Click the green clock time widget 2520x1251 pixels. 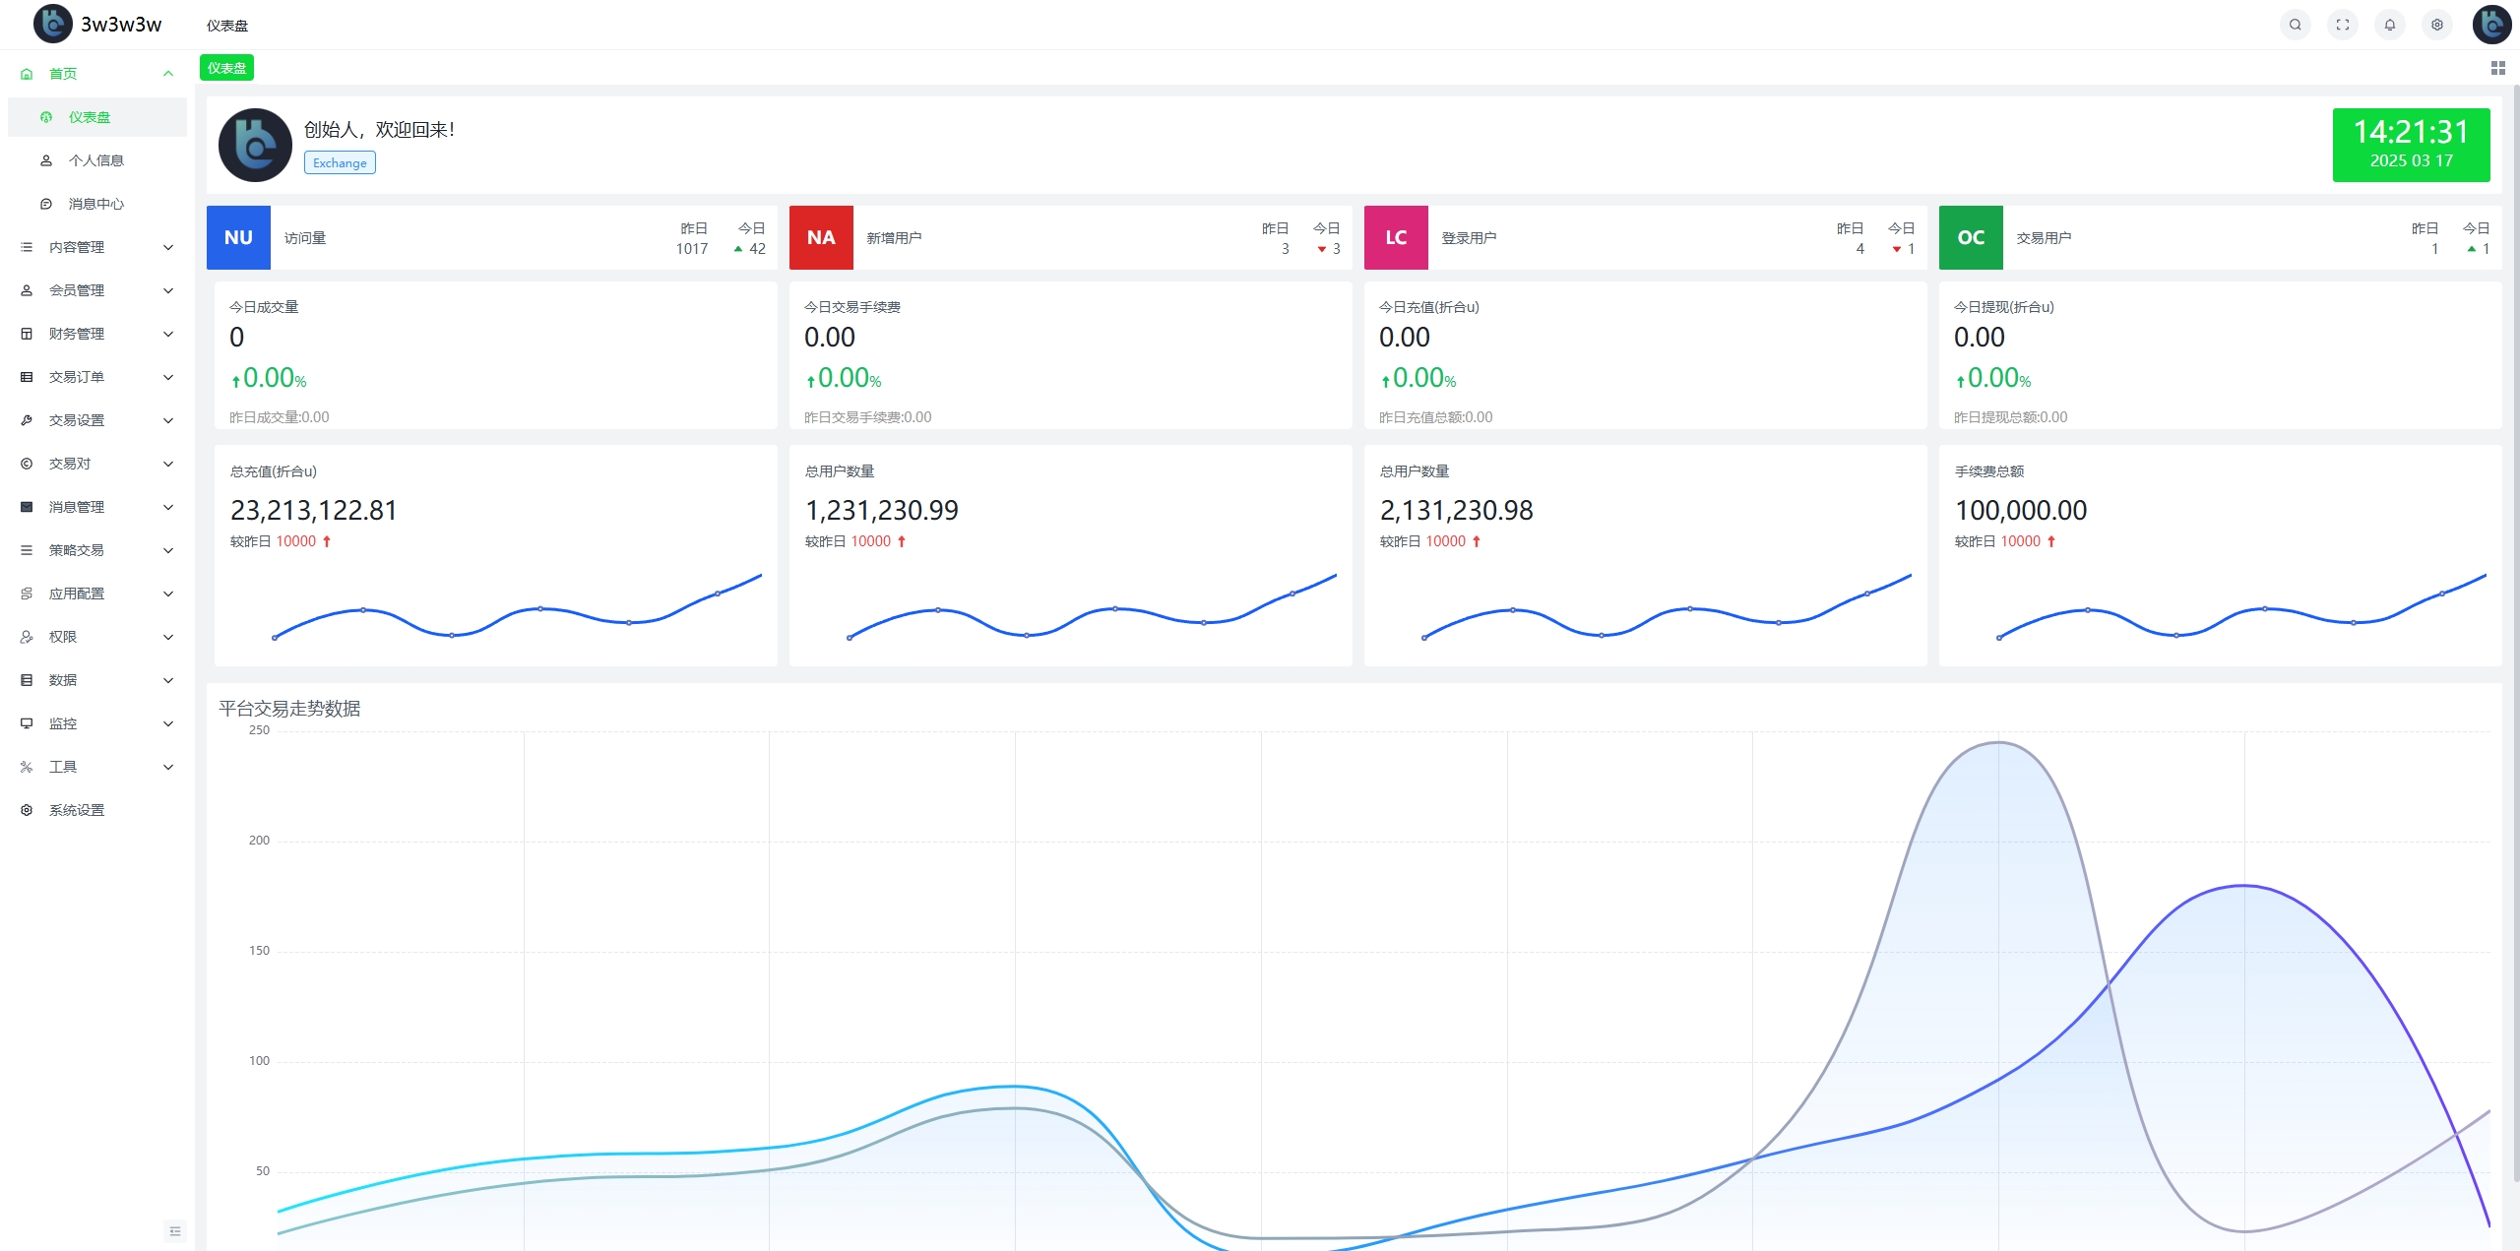click(2410, 145)
